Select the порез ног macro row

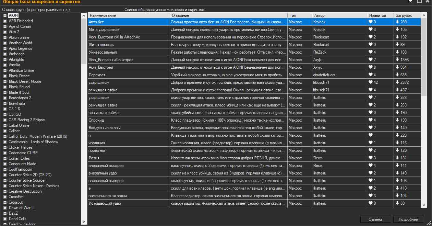(x=254, y=150)
